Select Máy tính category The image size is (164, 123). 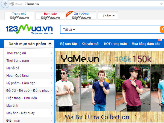click(29, 106)
